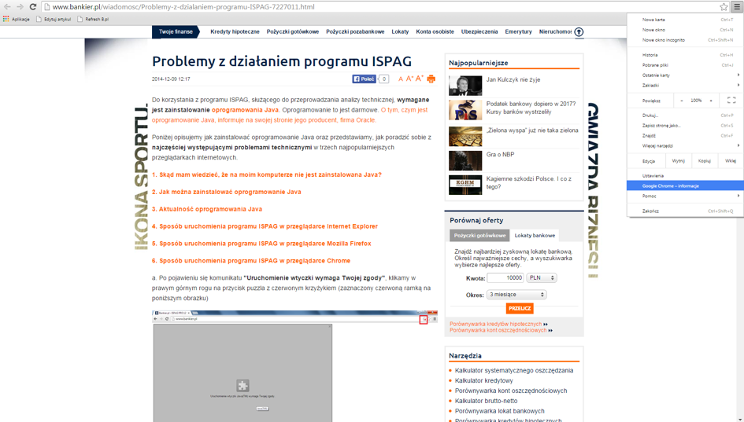
Task: Open Porównywarka kredytów hipotecznych link
Action: 495,324
